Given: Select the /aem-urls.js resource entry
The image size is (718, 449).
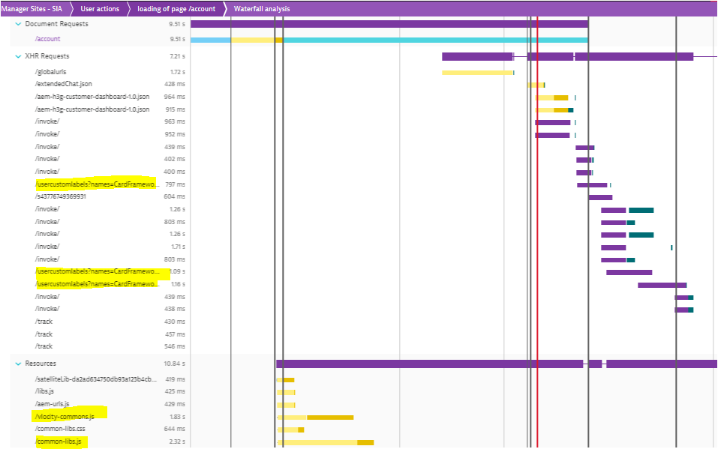Looking at the screenshot, I should pos(52,403).
